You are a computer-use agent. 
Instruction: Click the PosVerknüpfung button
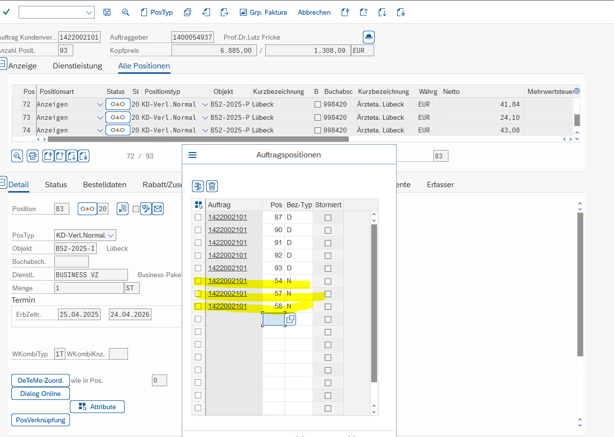(x=41, y=420)
